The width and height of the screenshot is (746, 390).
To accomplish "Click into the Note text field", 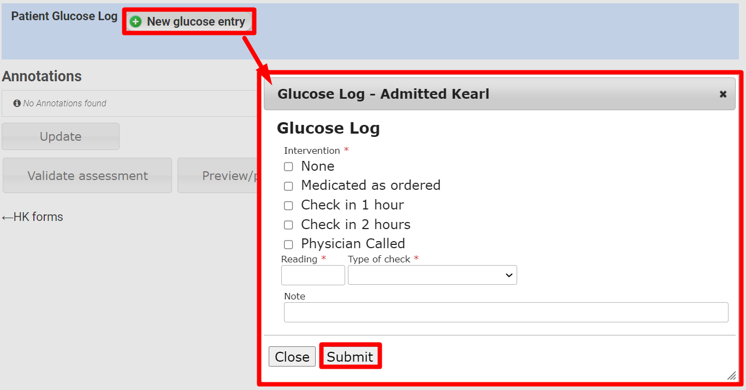I will [506, 312].
